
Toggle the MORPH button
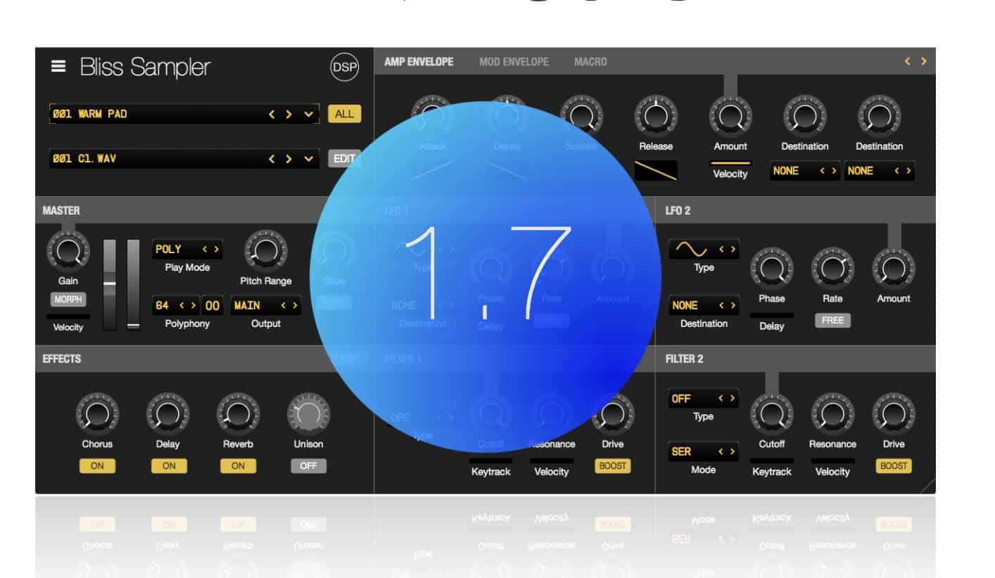68,300
